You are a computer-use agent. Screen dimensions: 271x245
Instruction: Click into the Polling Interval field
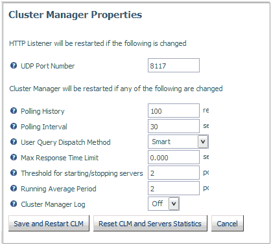pyautogui.click(x=174, y=126)
